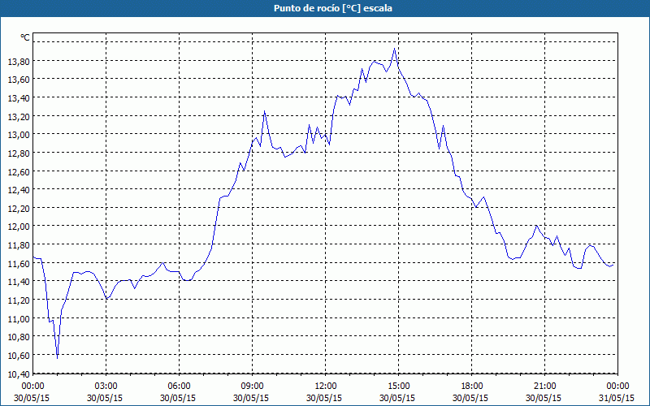
Task: Click the 30/05/15 date below 12:00
Action: [x=324, y=398]
